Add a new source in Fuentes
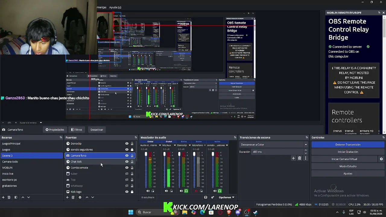The width and height of the screenshot is (386, 217). click(x=67, y=197)
